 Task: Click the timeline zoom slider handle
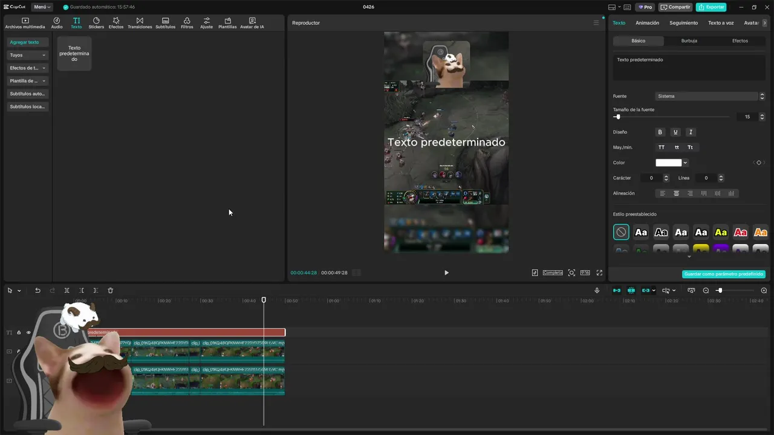pyautogui.click(x=719, y=291)
